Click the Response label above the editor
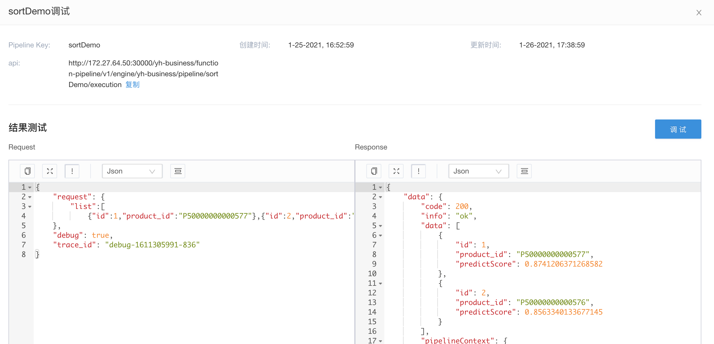The image size is (714, 344). [x=371, y=147]
